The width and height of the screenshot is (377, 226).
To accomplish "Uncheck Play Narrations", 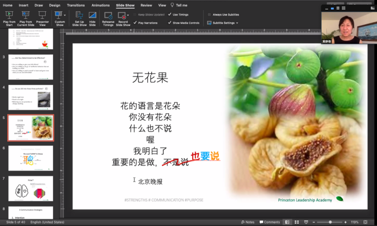I will 135,23.
